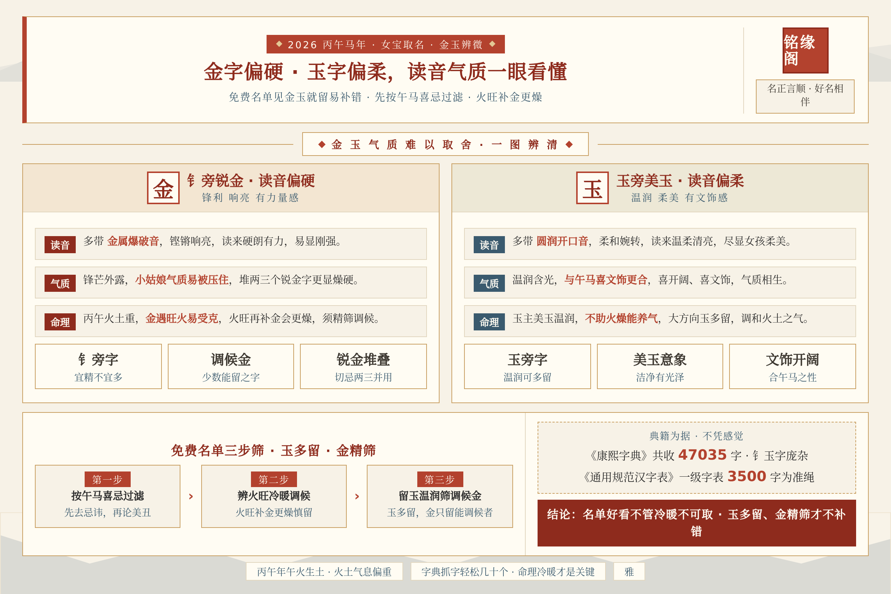
Task: Click the arrow between 第二步 and 第三步
Action: (357, 496)
